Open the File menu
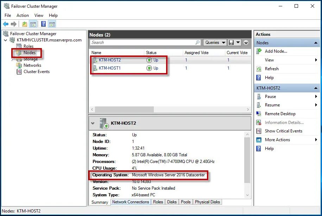 [x=8, y=15]
